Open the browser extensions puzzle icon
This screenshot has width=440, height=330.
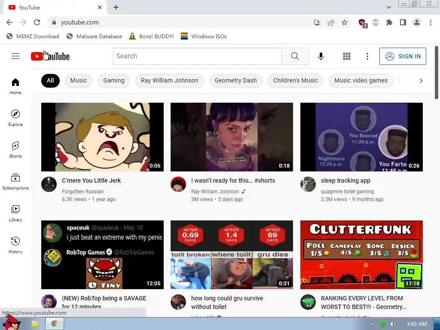(389, 22)
